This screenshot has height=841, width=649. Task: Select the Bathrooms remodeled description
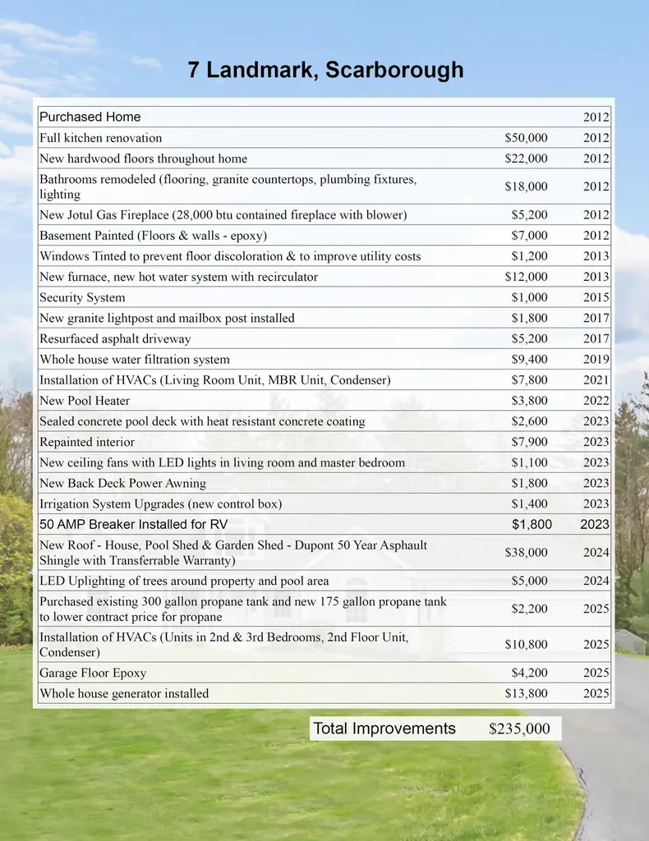click(228, 186)
